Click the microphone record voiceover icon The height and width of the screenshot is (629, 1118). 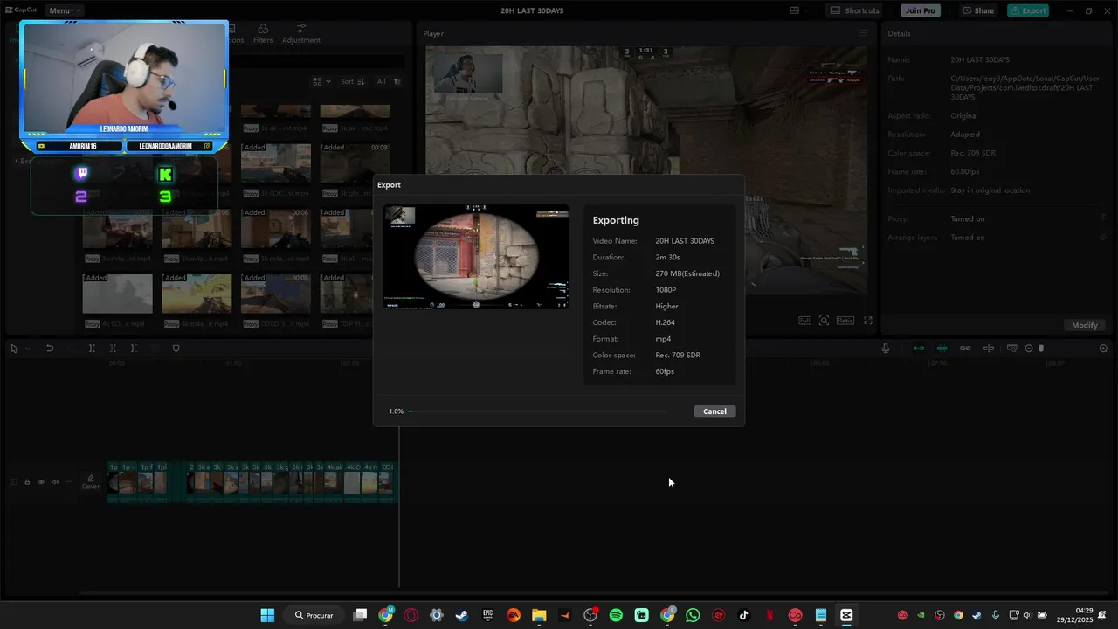[x=886, y=349]
